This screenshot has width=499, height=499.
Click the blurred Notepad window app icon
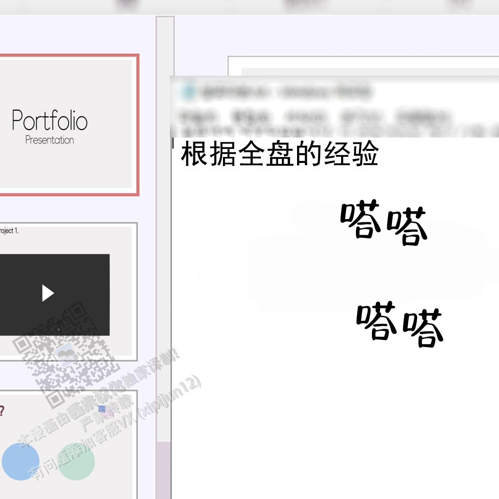click(189, 92)
